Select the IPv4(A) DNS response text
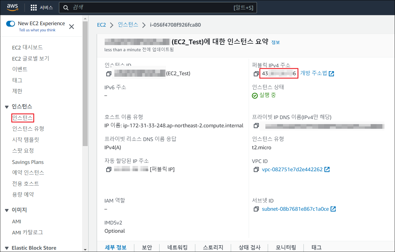The width and height of the screenshot is (395, 252). click(113, 148)
